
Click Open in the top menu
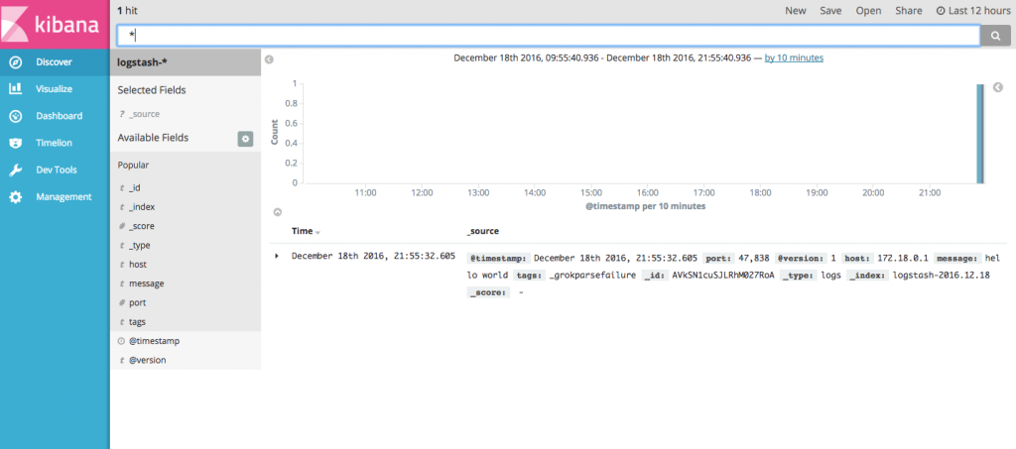[x=868, y=11]
